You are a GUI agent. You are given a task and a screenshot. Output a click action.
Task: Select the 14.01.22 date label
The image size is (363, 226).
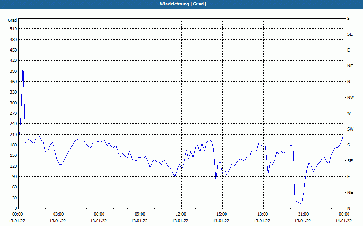pos(343,221)
